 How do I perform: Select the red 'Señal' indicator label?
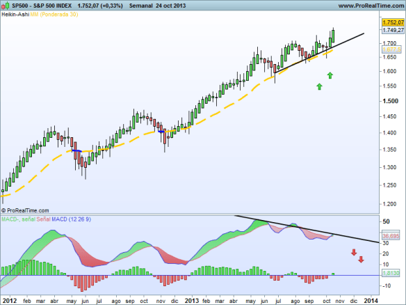pyautogui.click(x=43, y=219)
